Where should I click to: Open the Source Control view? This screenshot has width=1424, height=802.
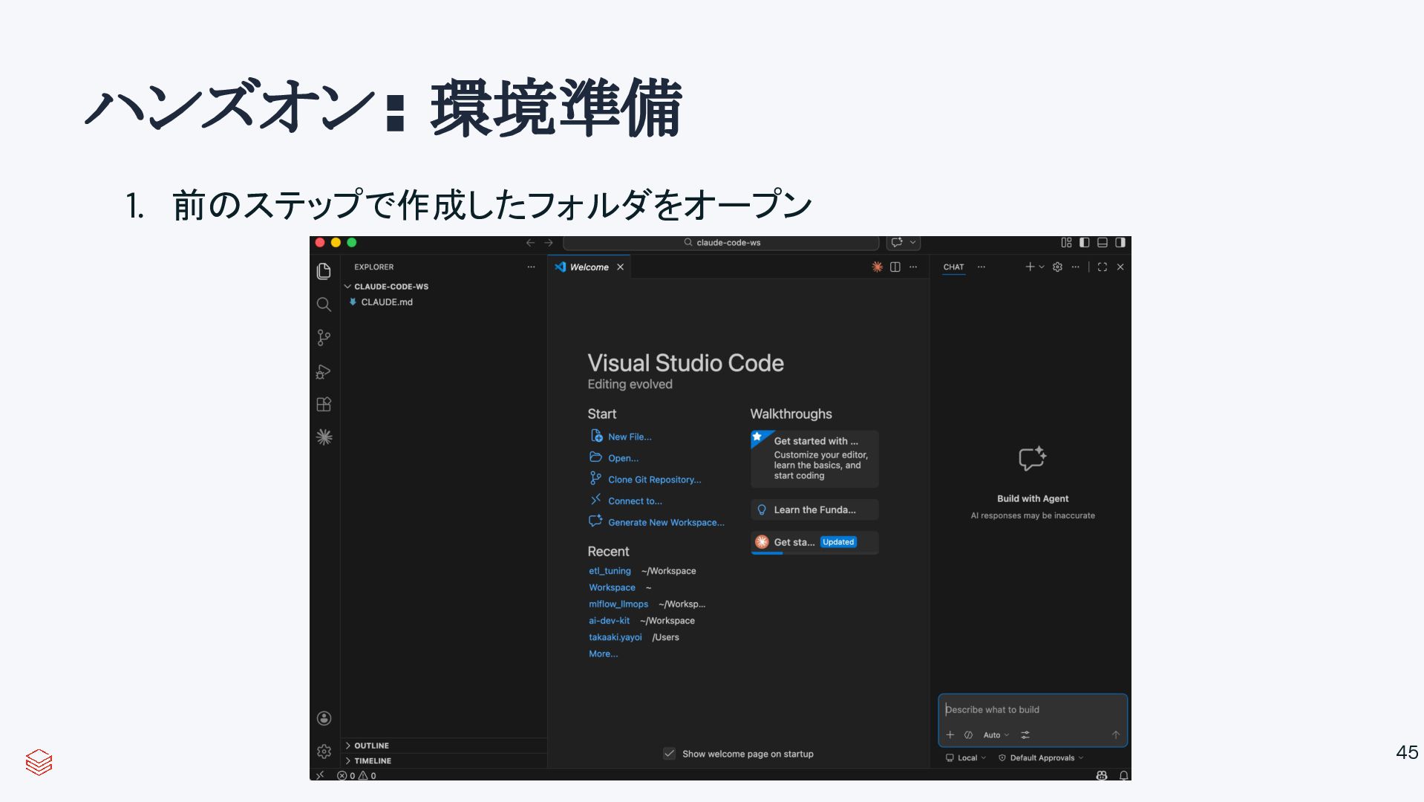coord(324,338)
